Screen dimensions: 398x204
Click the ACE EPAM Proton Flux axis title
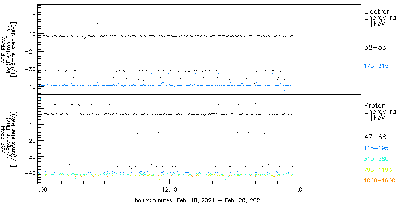point(10,138)
